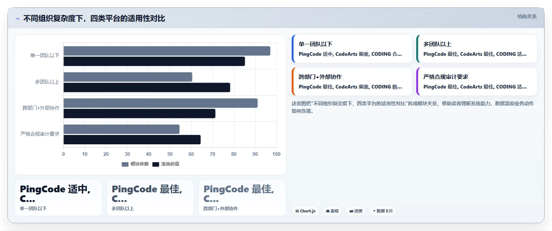Click the 结构关系 label in the header

coord(527,16)
